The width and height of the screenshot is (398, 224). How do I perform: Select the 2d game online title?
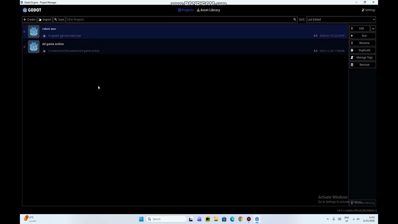click(53, 44)
